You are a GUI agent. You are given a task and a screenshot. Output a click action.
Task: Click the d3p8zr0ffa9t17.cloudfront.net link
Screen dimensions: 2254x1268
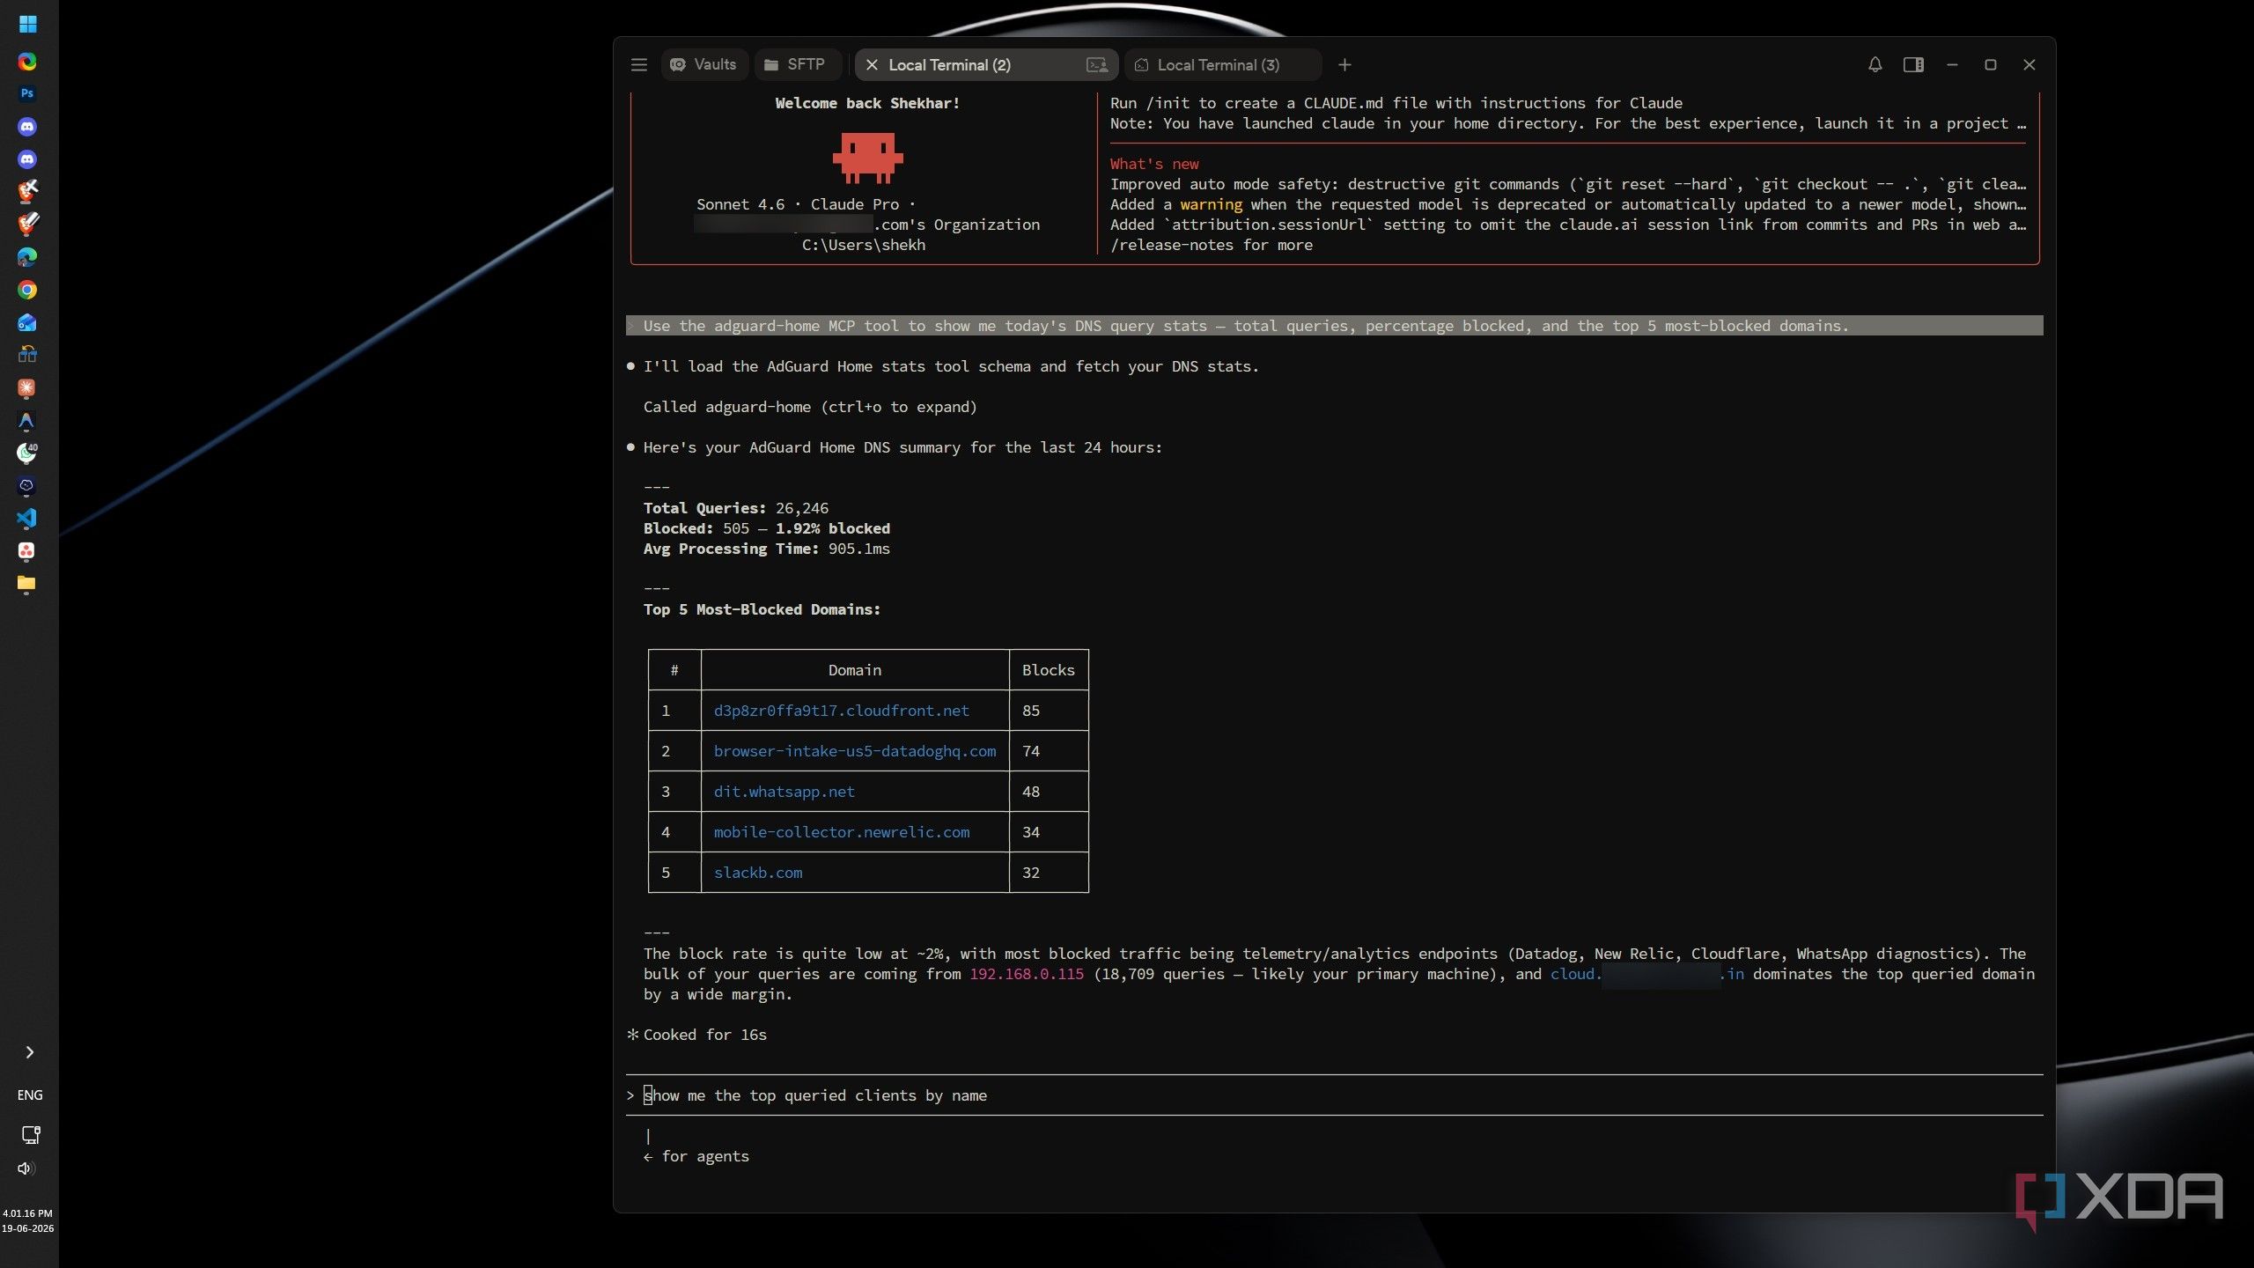tap(841, 711)
